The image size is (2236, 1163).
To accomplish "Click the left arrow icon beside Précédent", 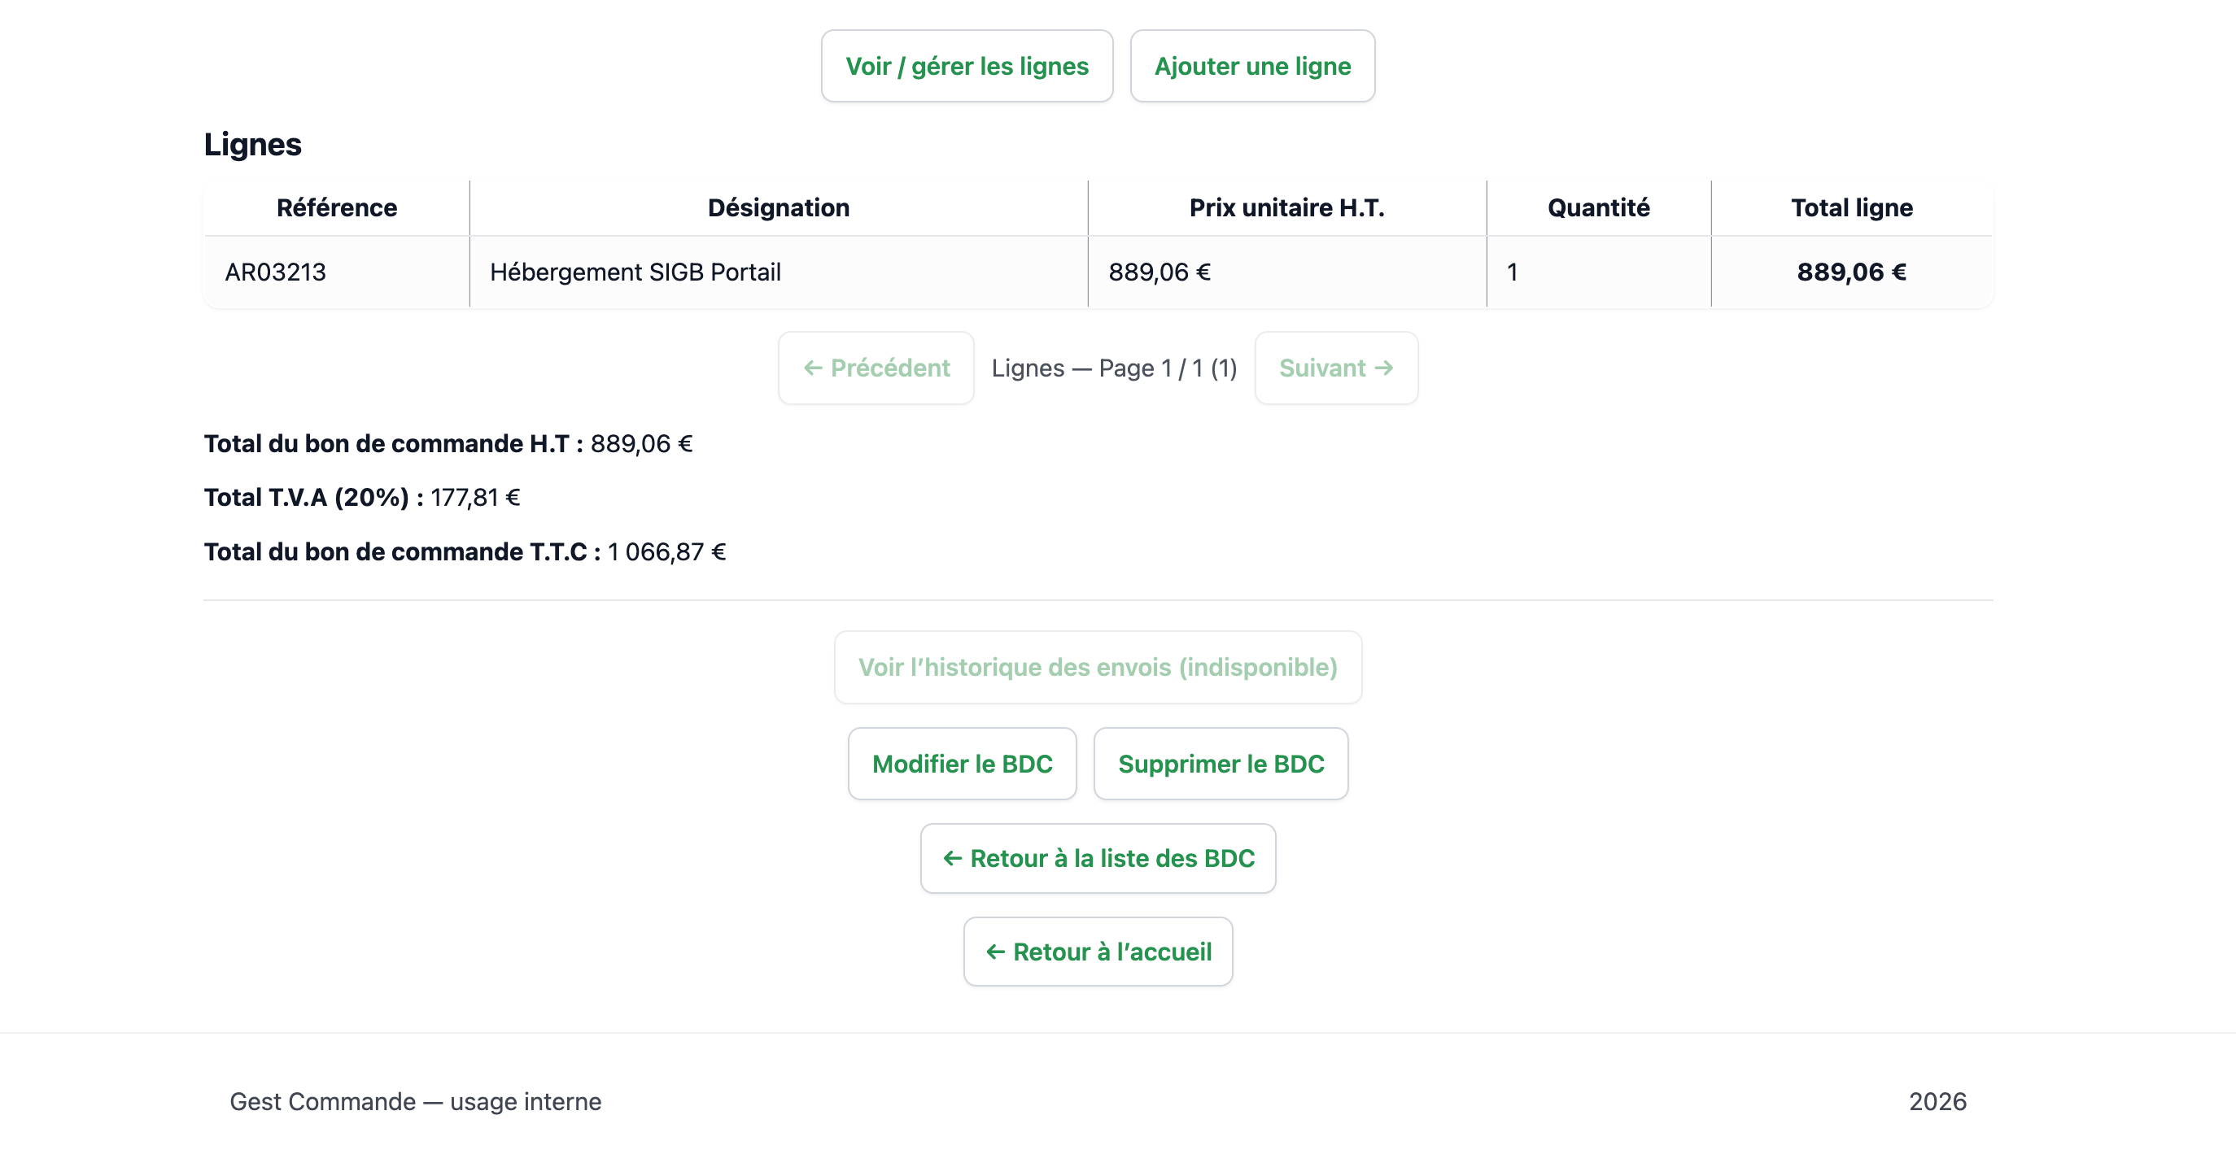I will click(x=812, y=368).
